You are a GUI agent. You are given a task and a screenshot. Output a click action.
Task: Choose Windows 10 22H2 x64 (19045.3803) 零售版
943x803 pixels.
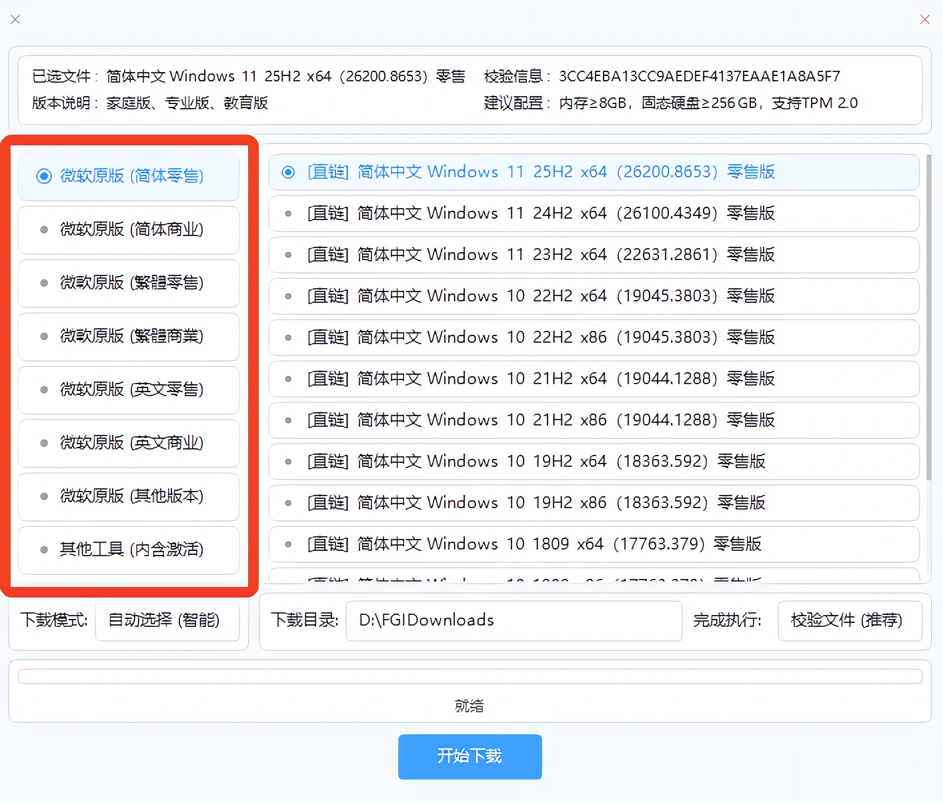tap(594, 296)
